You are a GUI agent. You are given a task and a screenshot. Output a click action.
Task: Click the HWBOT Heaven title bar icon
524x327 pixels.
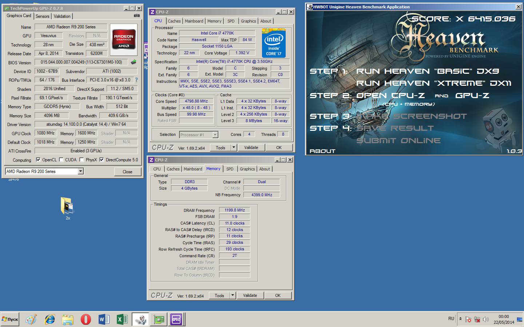point(310,7)
